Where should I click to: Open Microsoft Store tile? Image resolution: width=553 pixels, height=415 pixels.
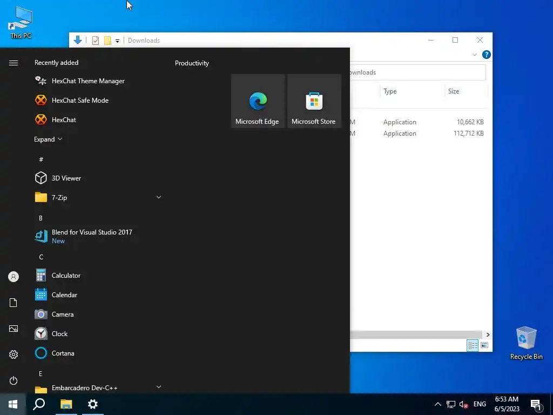pyautogui.click(x=314, y=101)
